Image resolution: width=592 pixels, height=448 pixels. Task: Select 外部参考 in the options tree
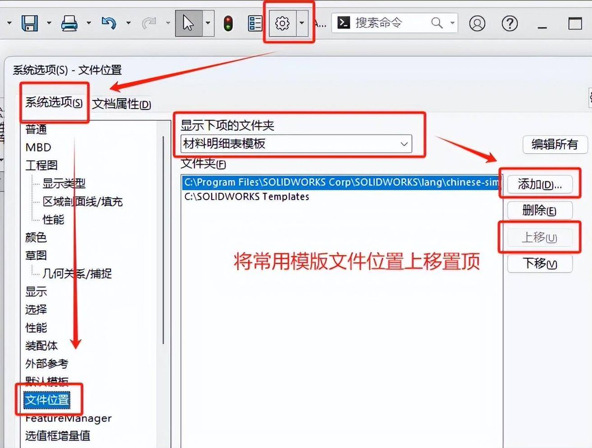coord(47,364)
